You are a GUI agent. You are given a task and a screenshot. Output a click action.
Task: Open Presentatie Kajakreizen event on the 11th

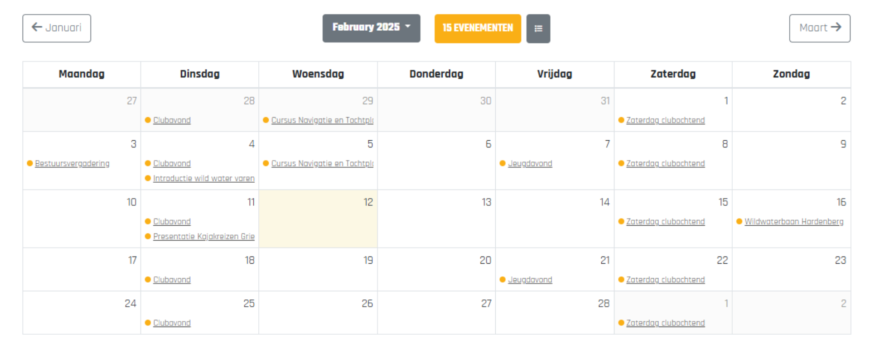[x=203, y=236]
